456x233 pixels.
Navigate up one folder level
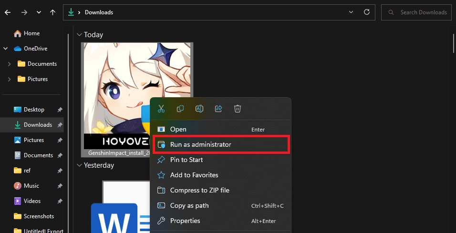coord(52,12)
